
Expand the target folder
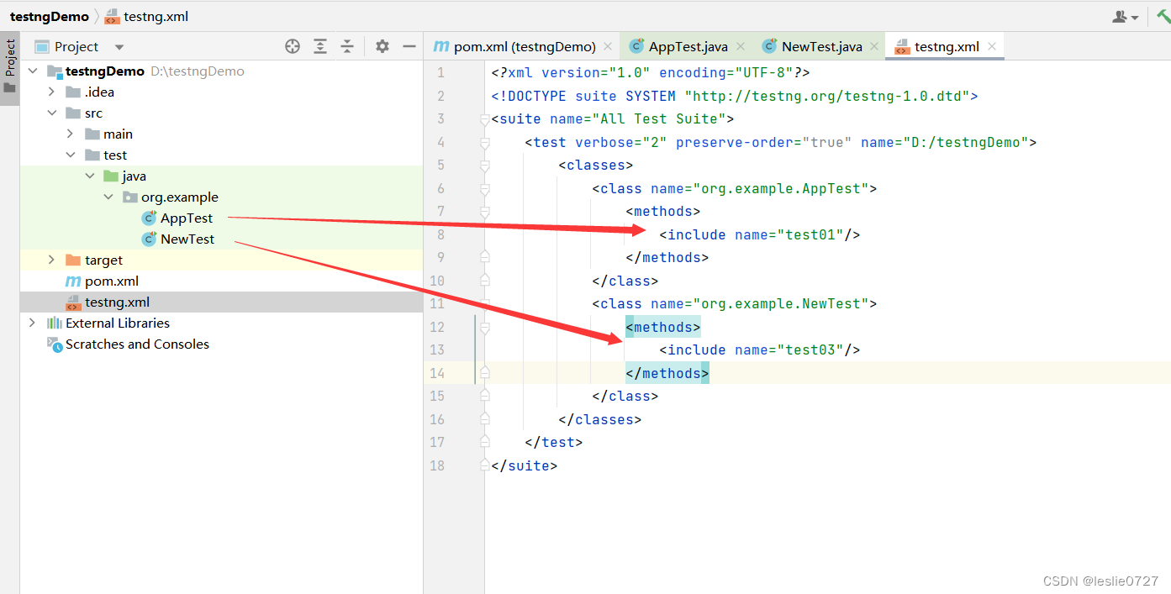(x=51, y=260)
